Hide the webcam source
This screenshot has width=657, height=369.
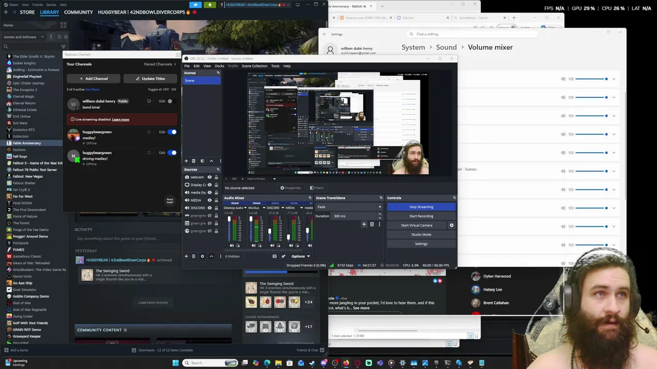coord(209,177)
